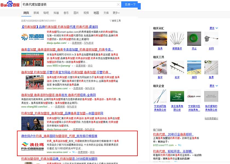Screen dimensions: 230x164
Task: Click the 澳仕玛 logo thumbnail
Action: (x=33, y=146)
